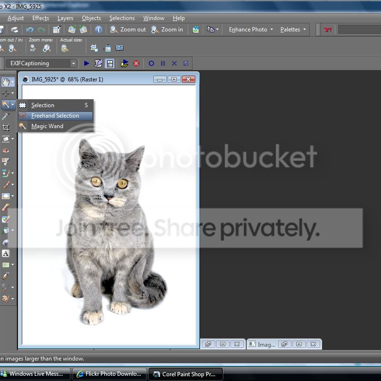381x381 pixels.
Task: Select the Red Eye tool
Action: [x=6, y=150]
